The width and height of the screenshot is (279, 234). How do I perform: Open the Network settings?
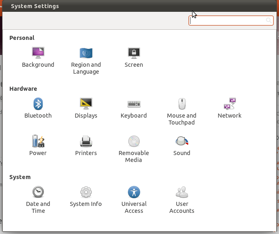[x=229, y=108]
